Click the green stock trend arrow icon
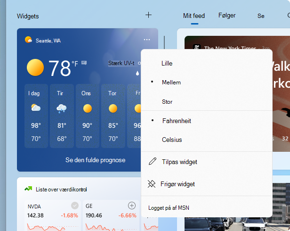Image resolution: width=290 pixels, height=231 pixels. (28, 189)
